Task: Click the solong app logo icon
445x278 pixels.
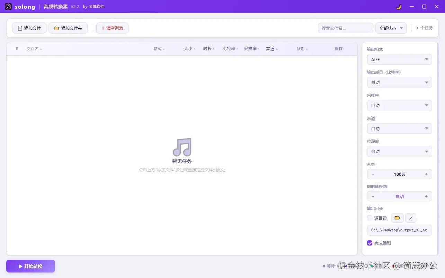Action: [8, 7]
